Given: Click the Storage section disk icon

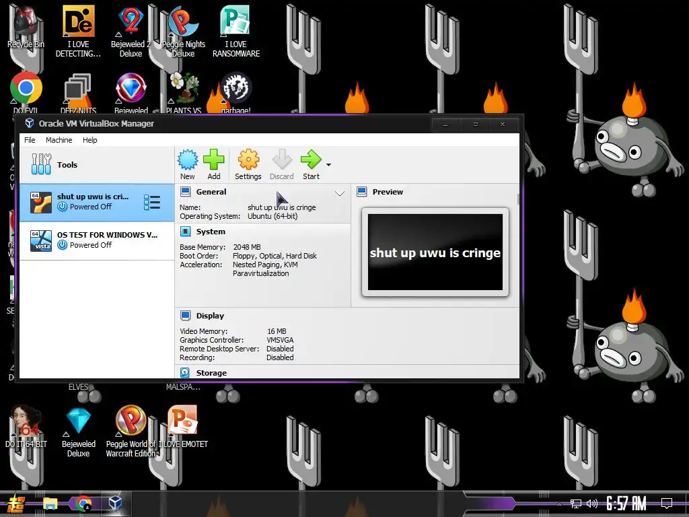Looking at the screenshot, I should (x=185, y=372).
